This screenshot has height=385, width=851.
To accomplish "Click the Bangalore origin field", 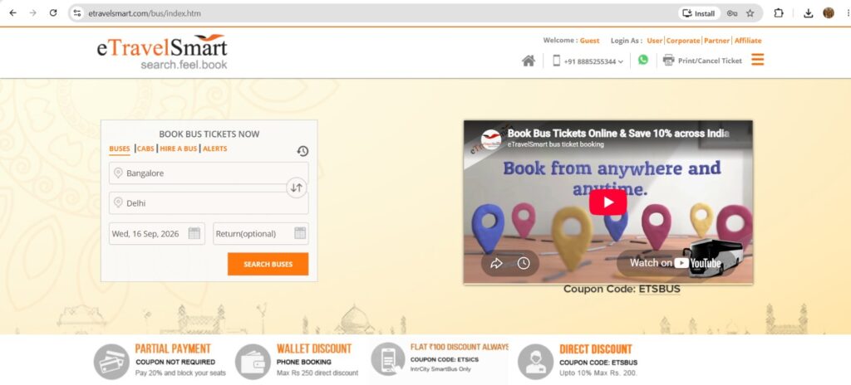I will coord(209,173).
